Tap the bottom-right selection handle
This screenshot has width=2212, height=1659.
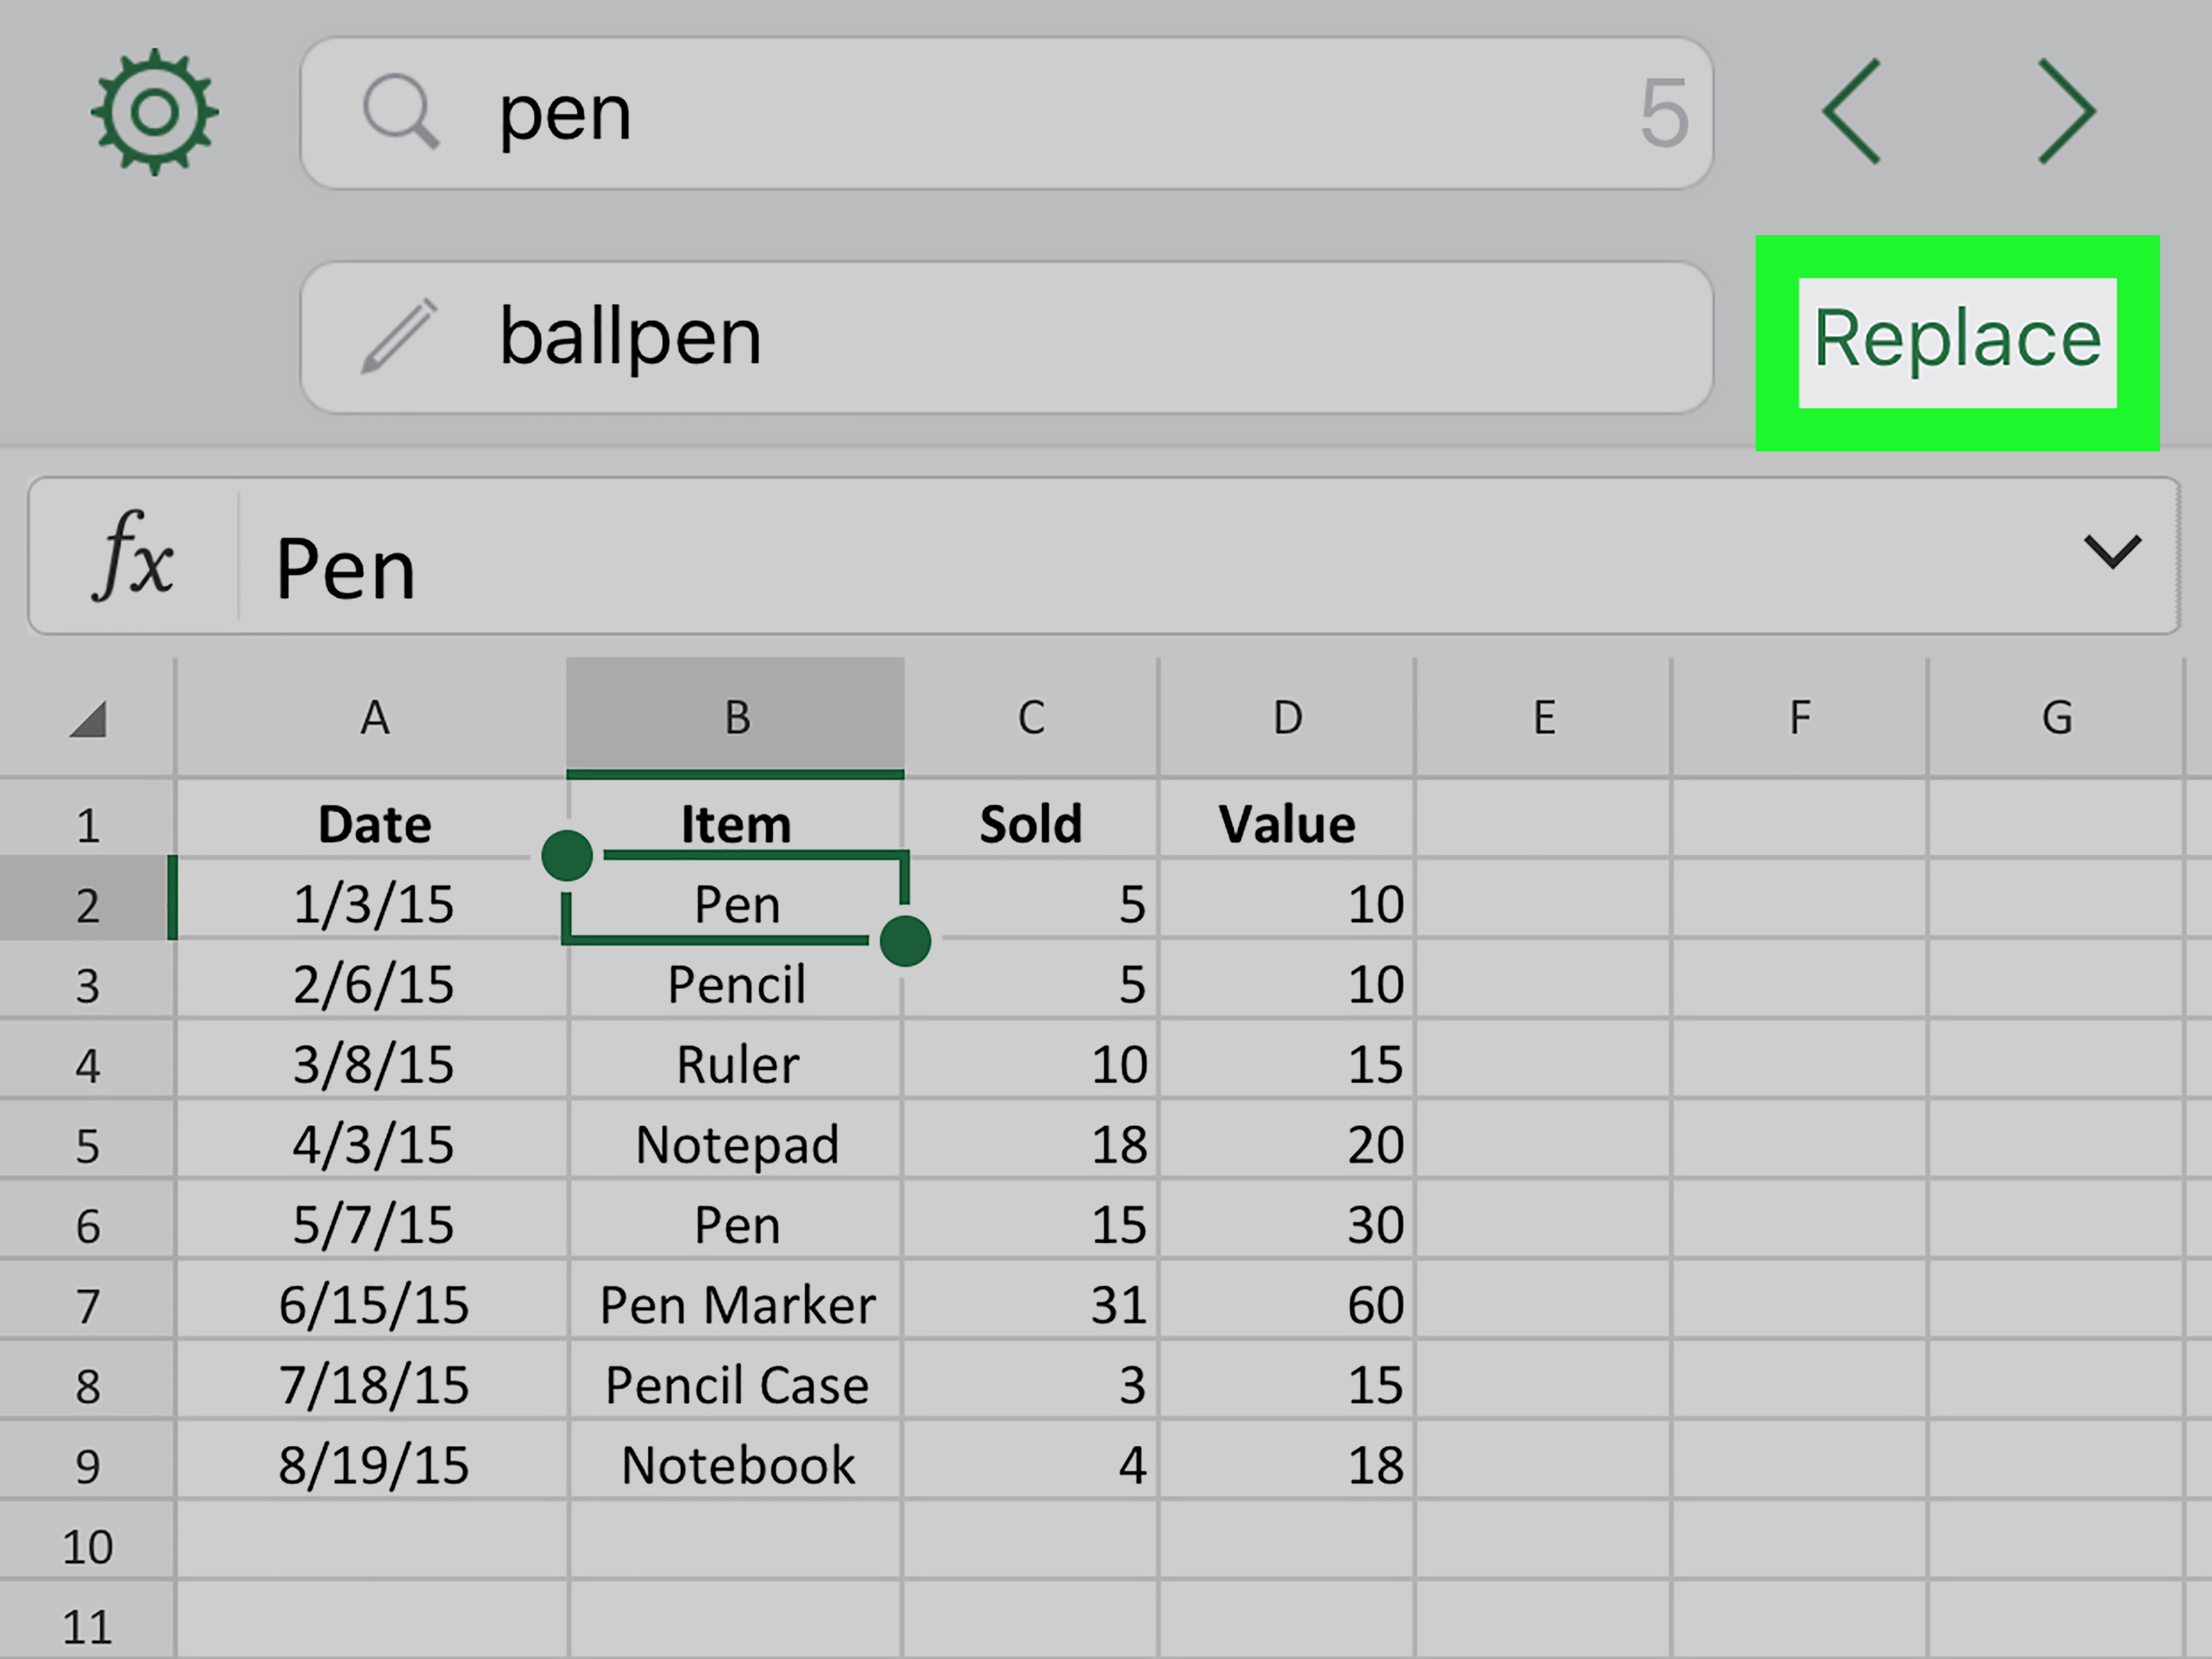point(905,941)
